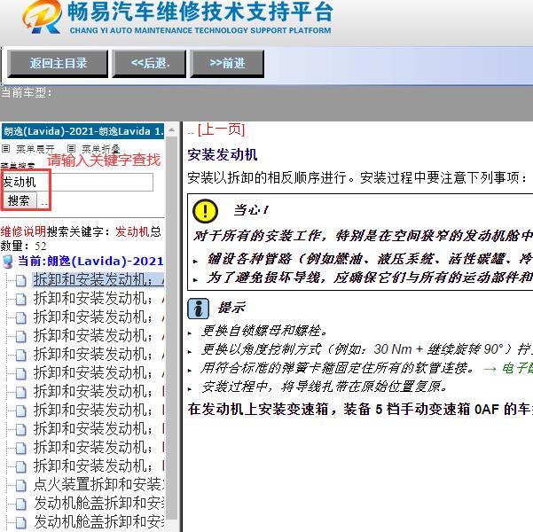Click the keyword search field containing 发动机
Screen dimensions: 533x532
[77, 182]
